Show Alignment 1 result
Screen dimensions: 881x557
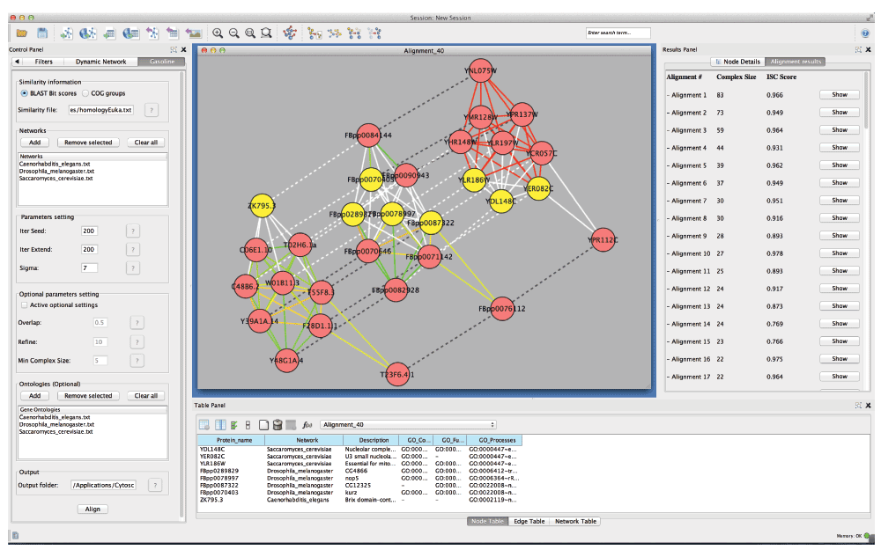click(840, 95)
